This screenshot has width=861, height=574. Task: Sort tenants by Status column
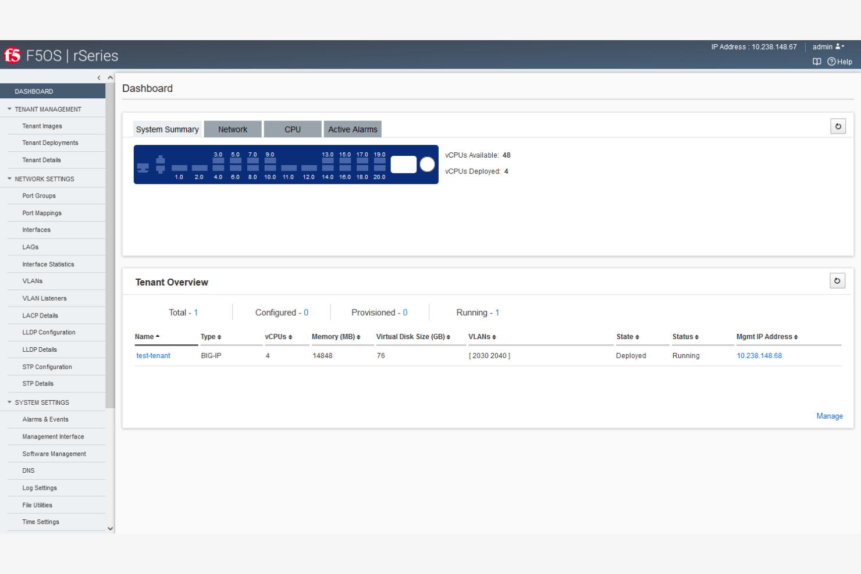click(685, 337)
